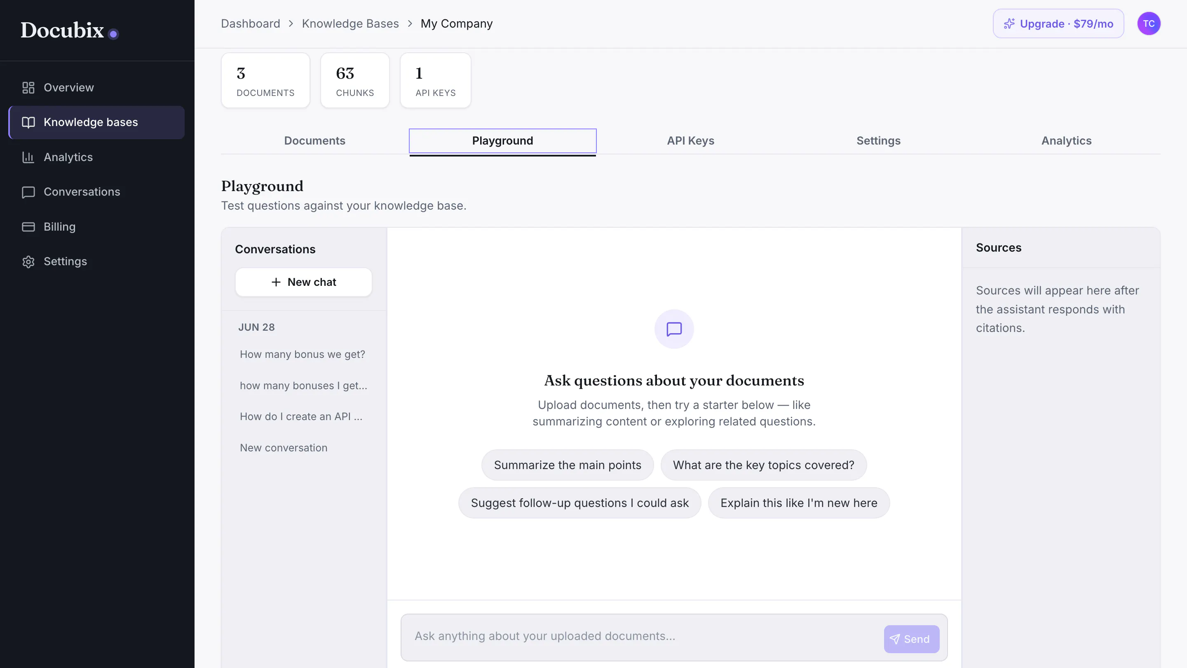The width and height of the screenshot is (1187, 668).
Task: Select the Playground tab
Action: [x=503, y=141]
